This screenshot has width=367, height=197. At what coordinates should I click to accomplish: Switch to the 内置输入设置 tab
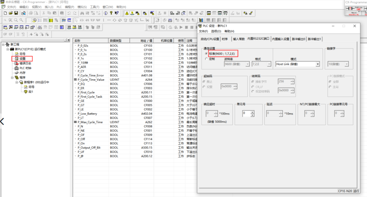280,39
